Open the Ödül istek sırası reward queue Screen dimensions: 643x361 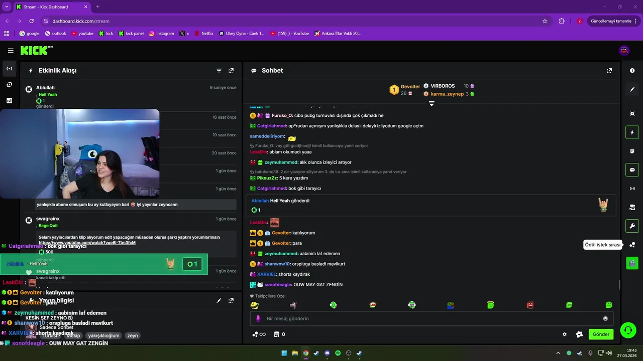coord(632,245)
